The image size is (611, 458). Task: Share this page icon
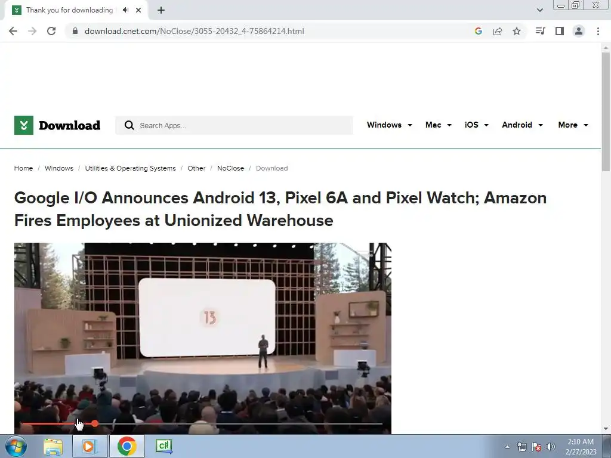click(498, 31)
